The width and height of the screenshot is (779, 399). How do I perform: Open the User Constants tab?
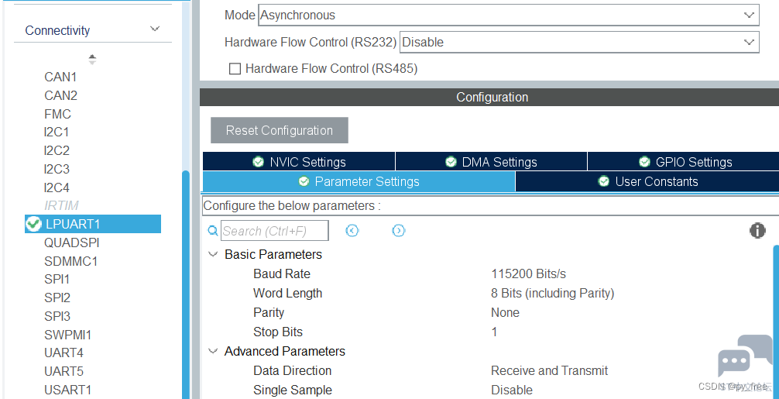[647, 181]
